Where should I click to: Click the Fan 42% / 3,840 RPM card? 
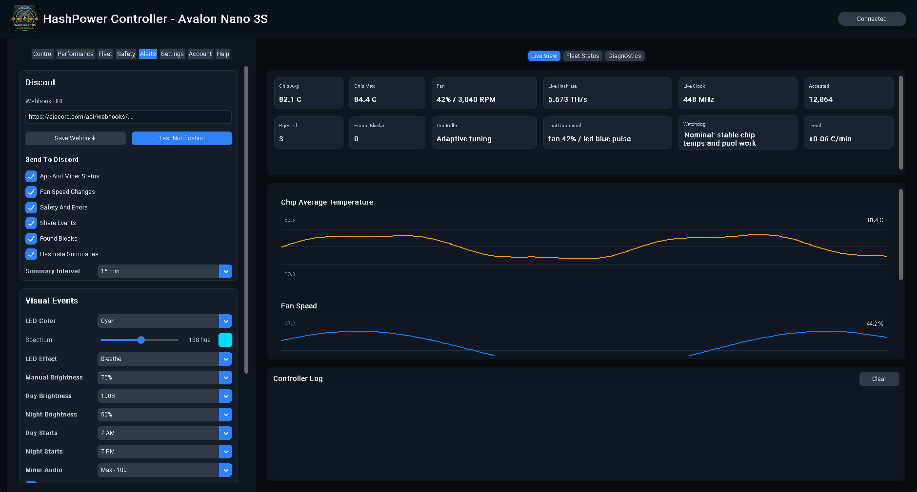click(x=484, y=93)
